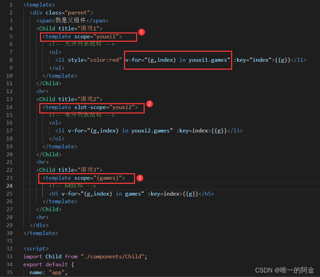Click the <script> tag on line 32
The image size is (320, 277).
click(x=36, y=249)
